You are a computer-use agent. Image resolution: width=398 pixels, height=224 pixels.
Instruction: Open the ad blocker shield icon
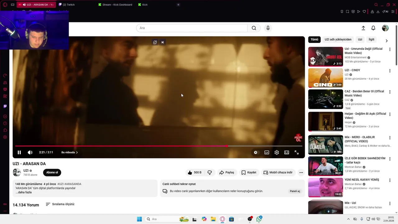tap(353, 12)
